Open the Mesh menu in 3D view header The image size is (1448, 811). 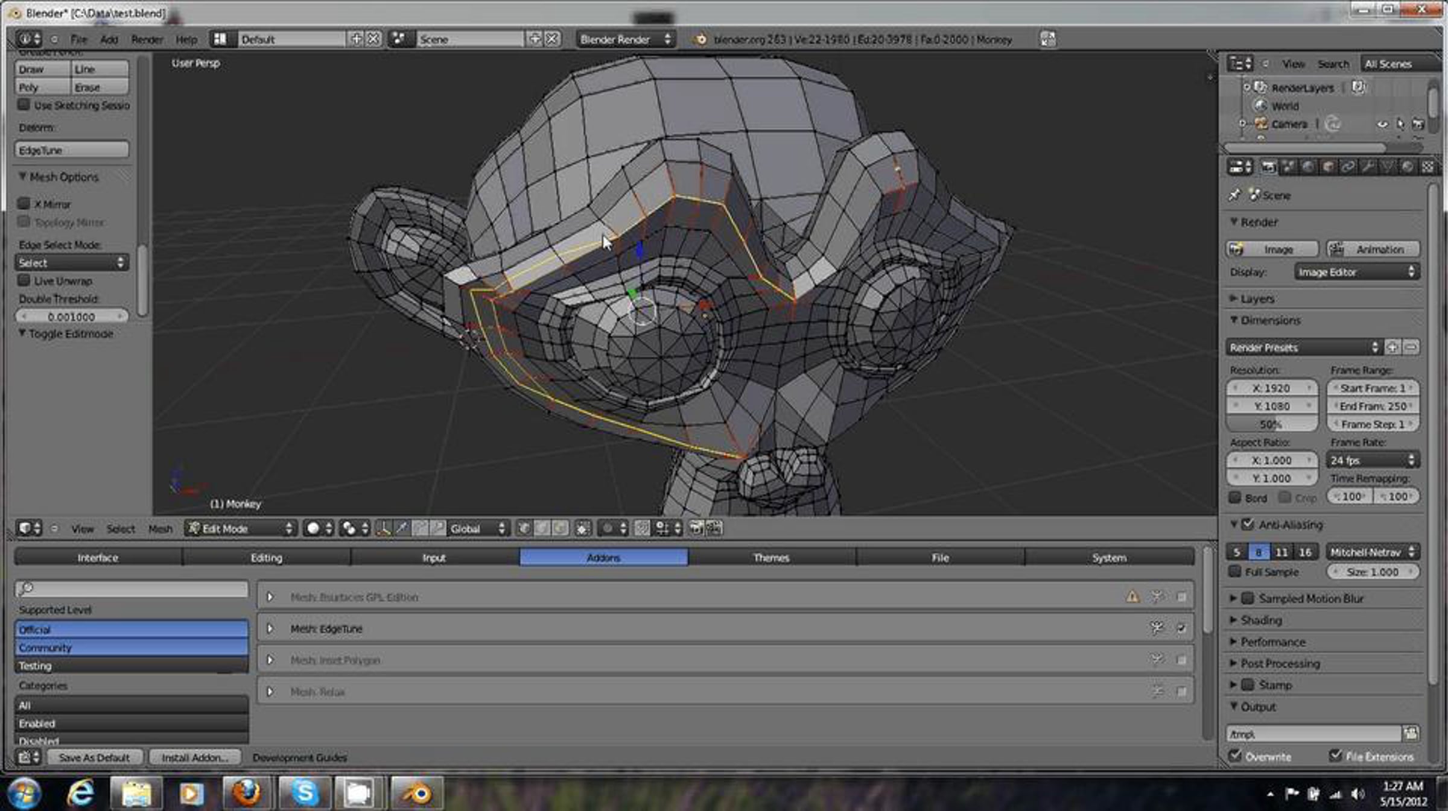[x=160, y=529]
